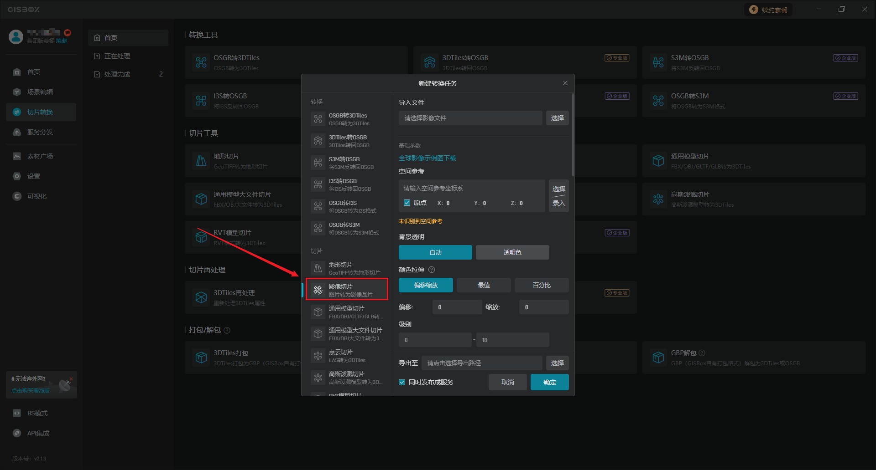Click the 点云切片 icon in task list
This screenshot has height=470, width=876.
click(318, 356)
